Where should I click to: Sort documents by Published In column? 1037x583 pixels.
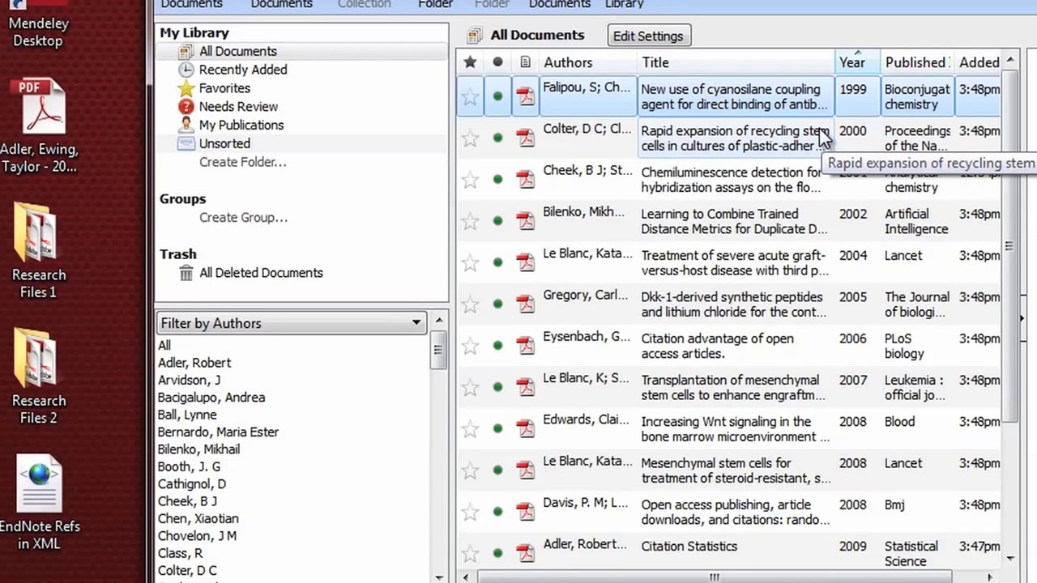click(916, 62)
